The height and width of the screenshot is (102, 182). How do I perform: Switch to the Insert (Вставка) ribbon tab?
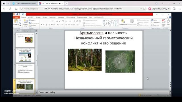click(38, 17)
